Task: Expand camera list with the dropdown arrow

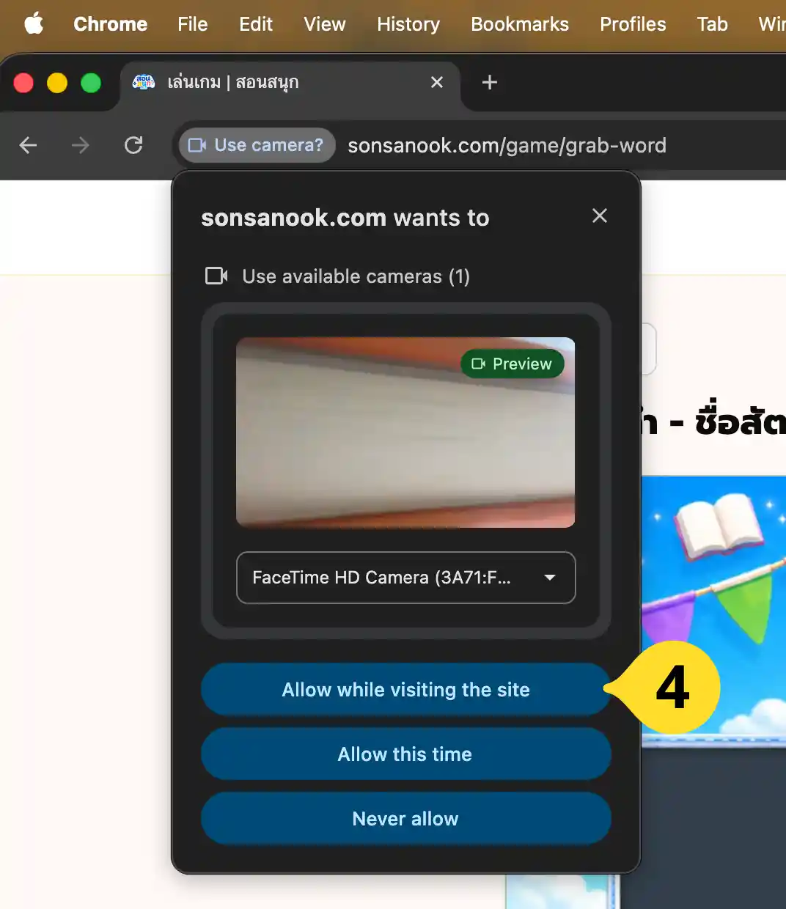Action: pyautogui.click(x=550, y=578)
